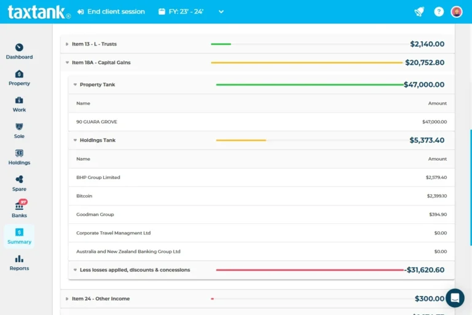
Task: Click the Property Tank green progress bar
Action: pyautogui.click(x=310, y=85)
